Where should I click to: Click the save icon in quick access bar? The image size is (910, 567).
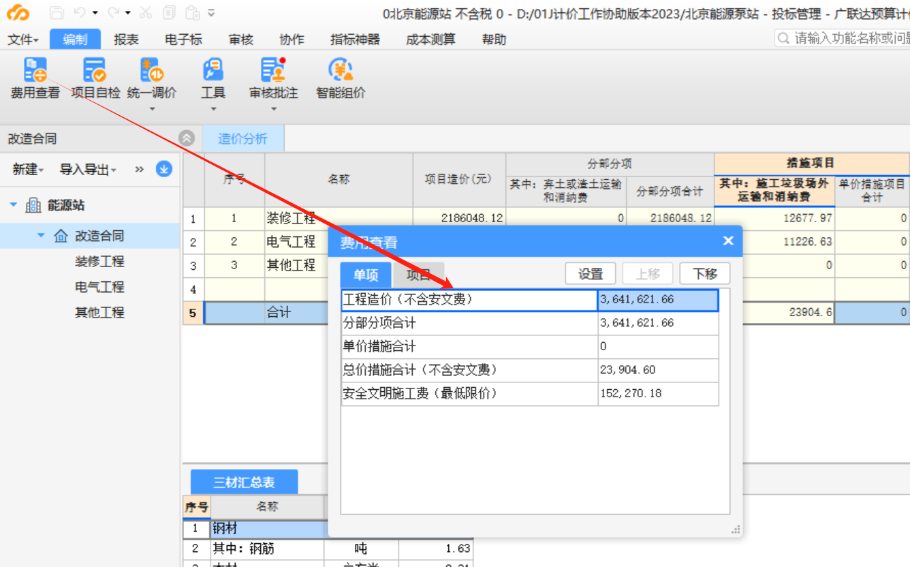coord(57,12)
